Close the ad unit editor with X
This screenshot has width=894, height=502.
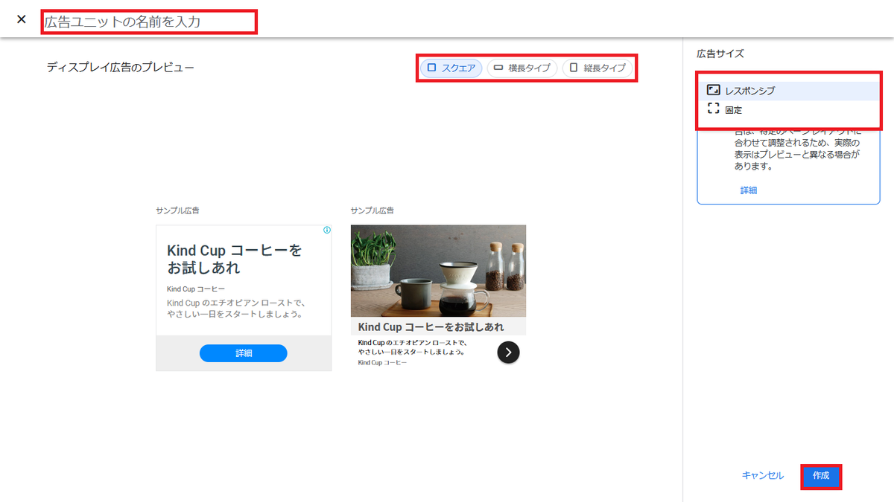[22, 19]
